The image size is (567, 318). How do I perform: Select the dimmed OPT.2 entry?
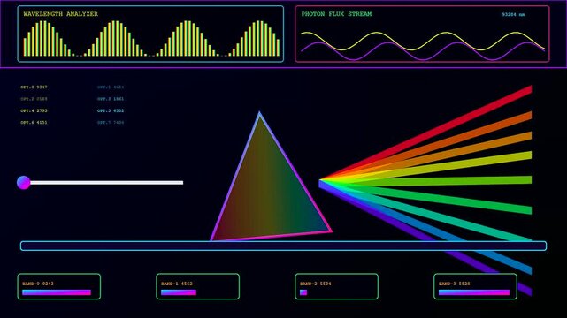(34, 99)
